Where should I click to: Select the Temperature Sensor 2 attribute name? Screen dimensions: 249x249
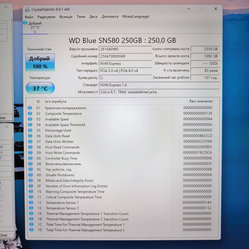click(x=62, y=208)
